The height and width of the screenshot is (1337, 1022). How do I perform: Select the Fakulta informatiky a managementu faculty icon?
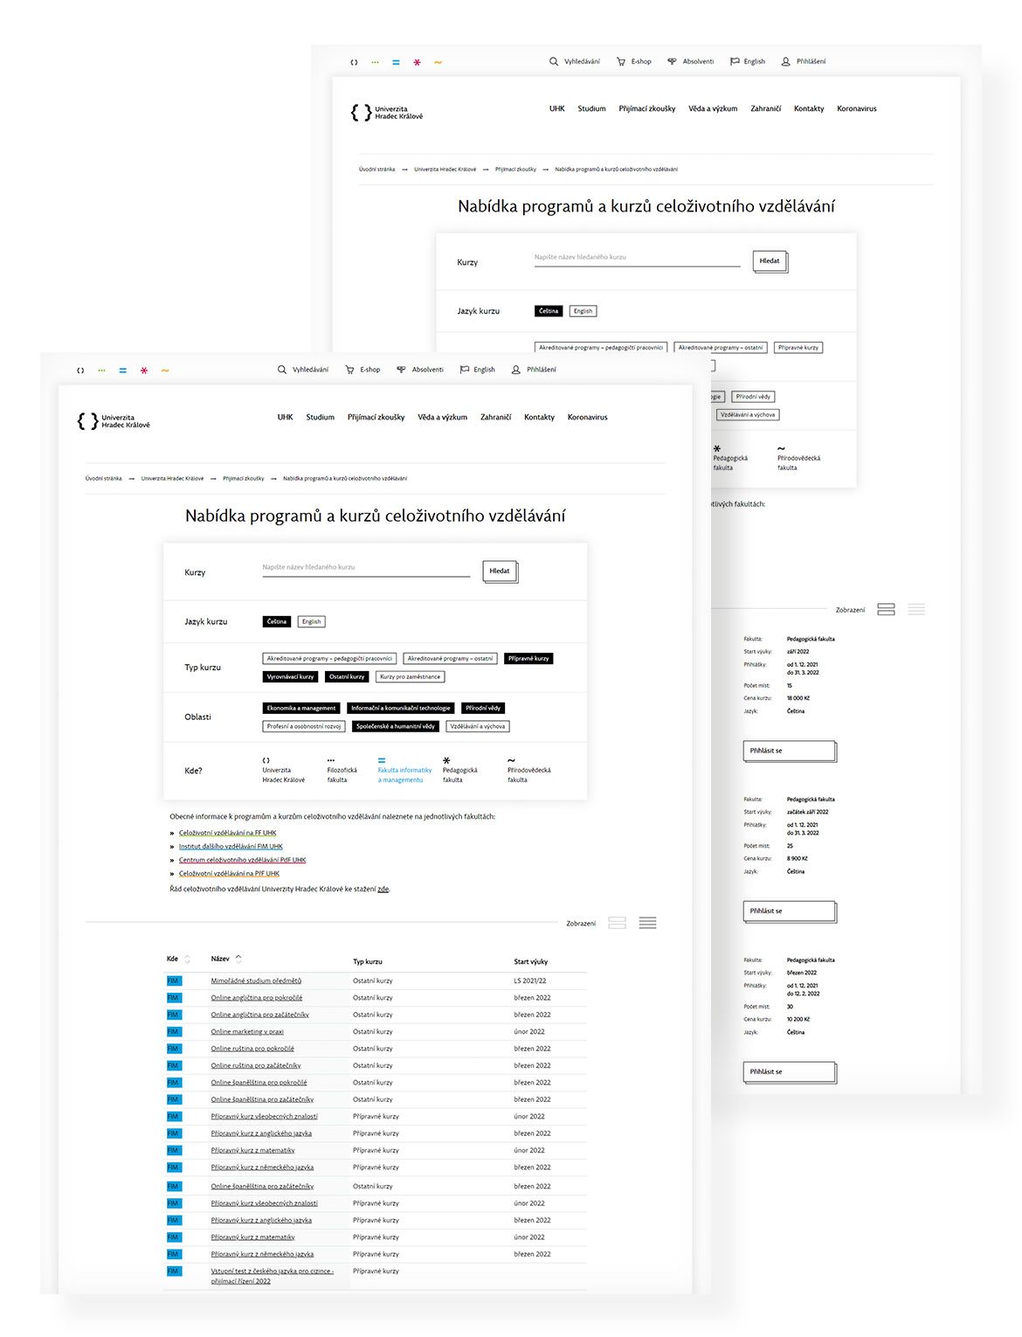(382, 760)
